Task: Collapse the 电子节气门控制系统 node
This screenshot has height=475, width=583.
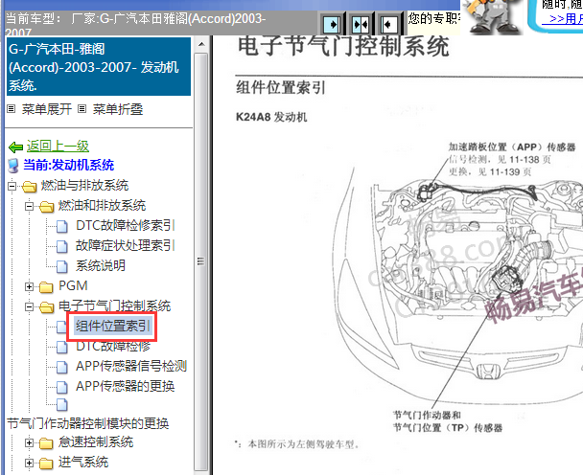Action: coord(29,306)
